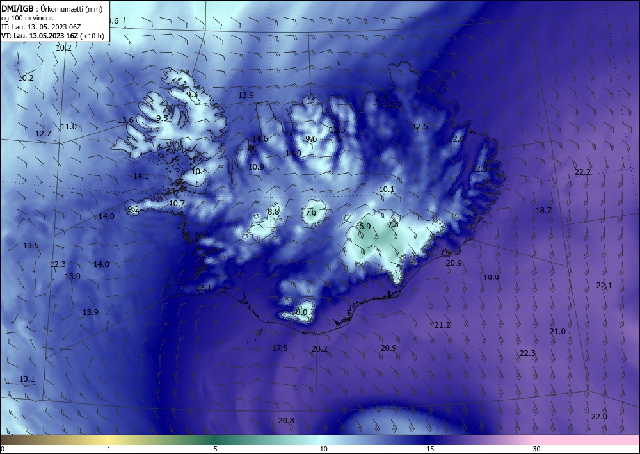
Task: Click the legend tick label 1
Action: click(x=109, y=450)
